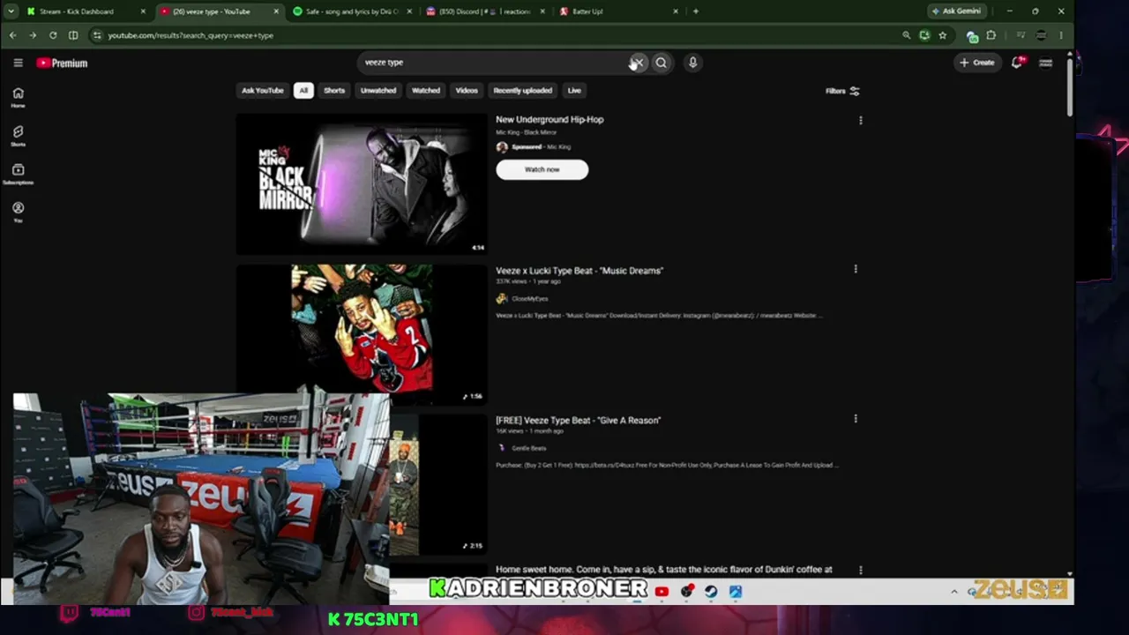Open YouTube icon in the Windows taskbar
This screenshot has height=635, width=1129.
[x=662, y=592]
